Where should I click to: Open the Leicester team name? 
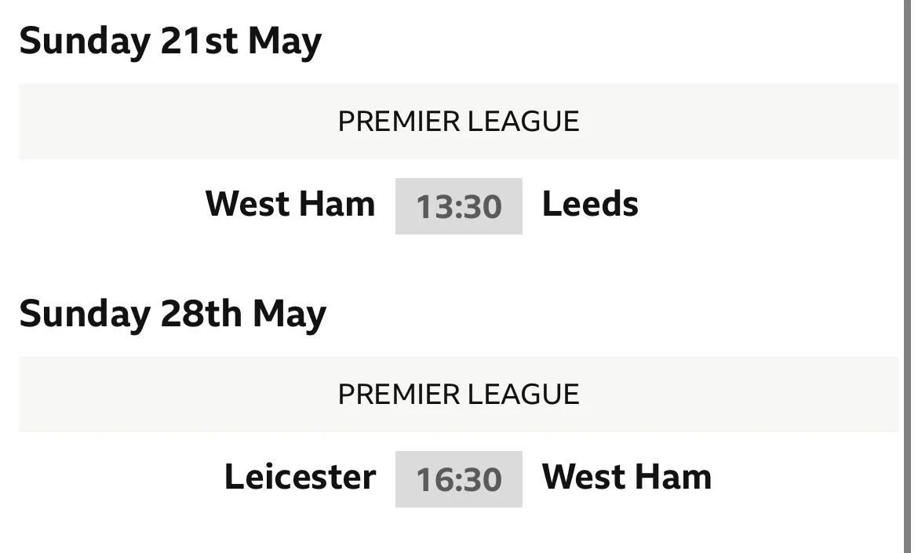[x=300, y=478]
